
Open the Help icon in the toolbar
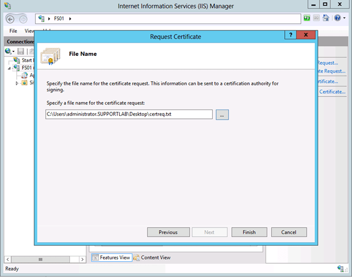[337, 17]
